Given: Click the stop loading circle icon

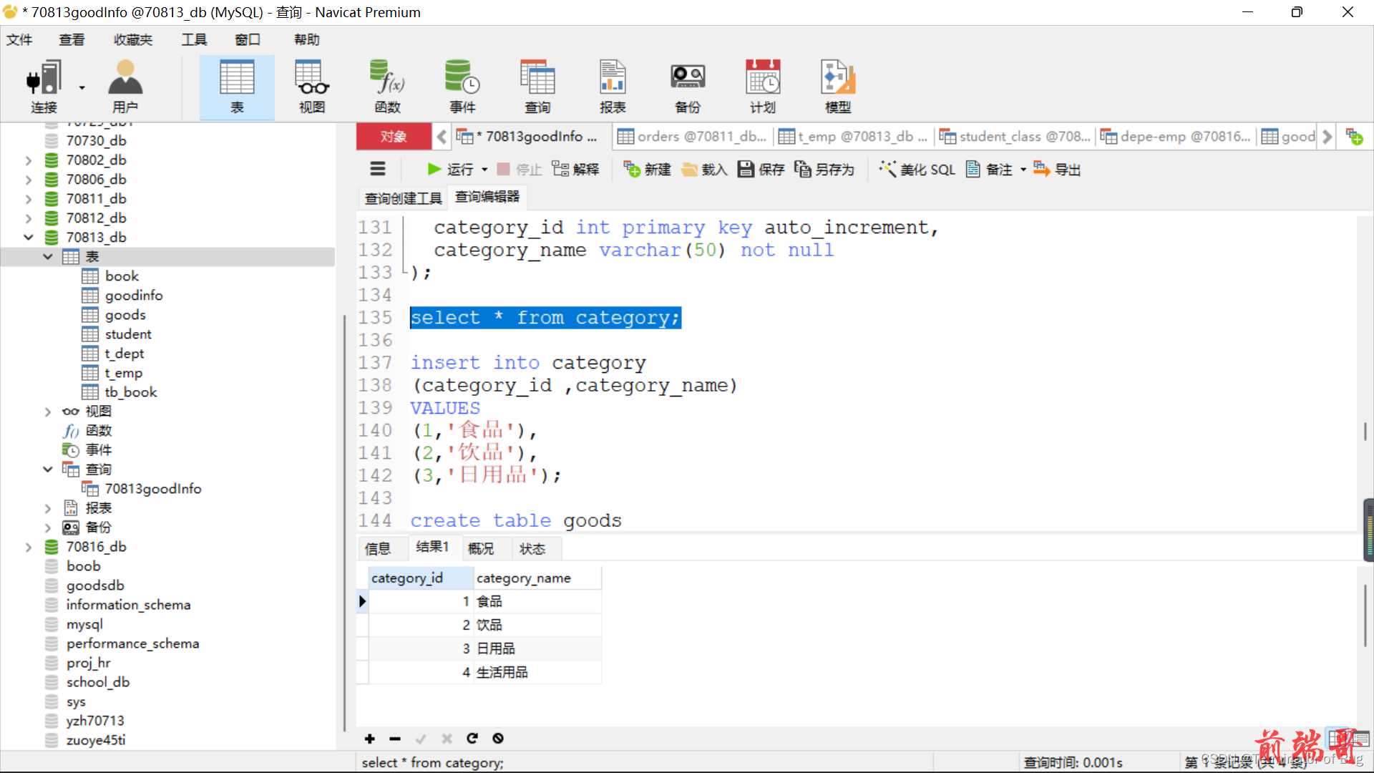Looking at the screenshot, I should [498, 739].
